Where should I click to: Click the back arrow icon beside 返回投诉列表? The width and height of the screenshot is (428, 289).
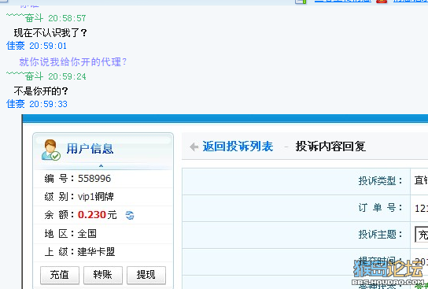pyautogui.click(x=194, y=146)
